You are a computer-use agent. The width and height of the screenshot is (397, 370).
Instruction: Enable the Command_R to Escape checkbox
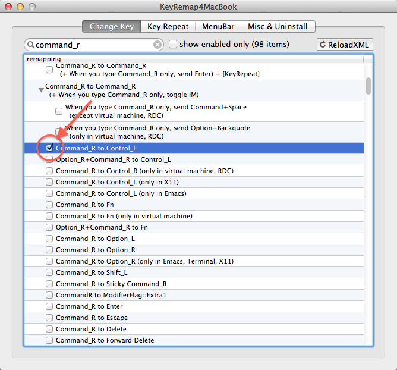click(49, 318)
